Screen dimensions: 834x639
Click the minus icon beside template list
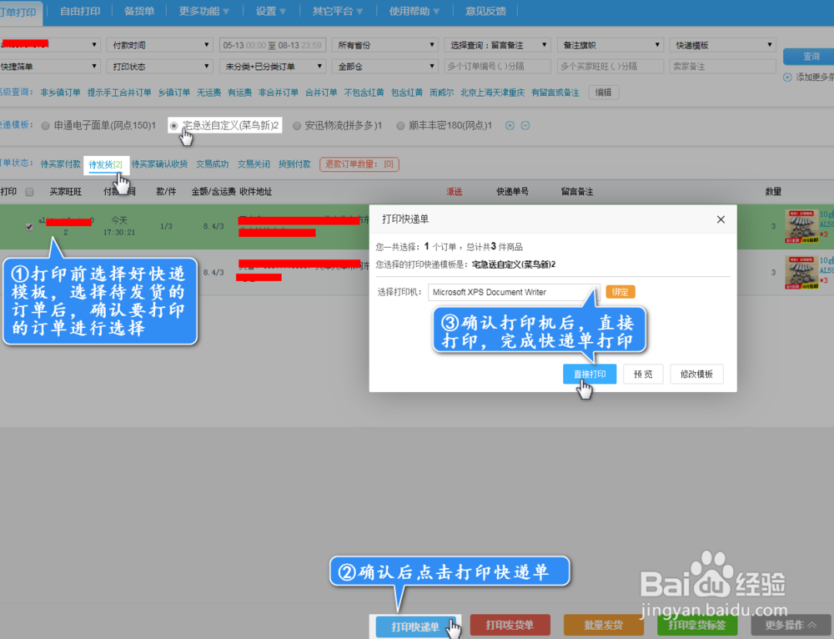click(525, 125)
